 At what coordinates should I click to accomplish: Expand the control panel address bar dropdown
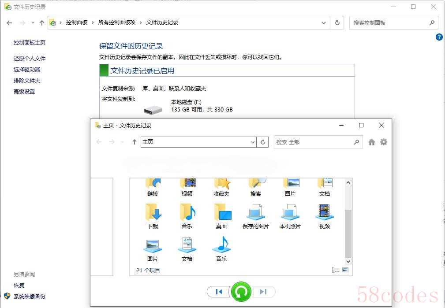324,22
